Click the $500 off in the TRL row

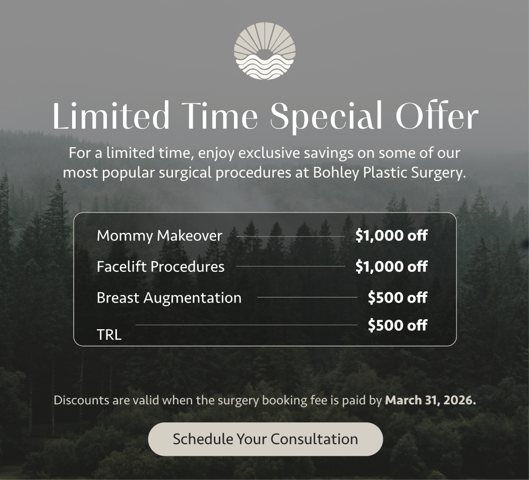pyautogui.click(x=397, y=325)
